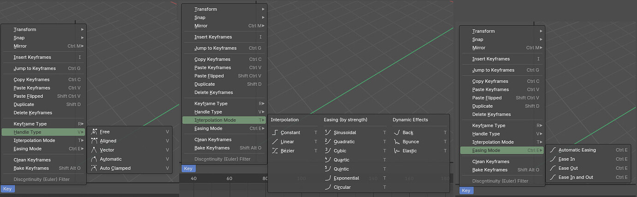Screen dimensions: 637x197
Task: Select the Free handle type icon
Action: point(94,132)
